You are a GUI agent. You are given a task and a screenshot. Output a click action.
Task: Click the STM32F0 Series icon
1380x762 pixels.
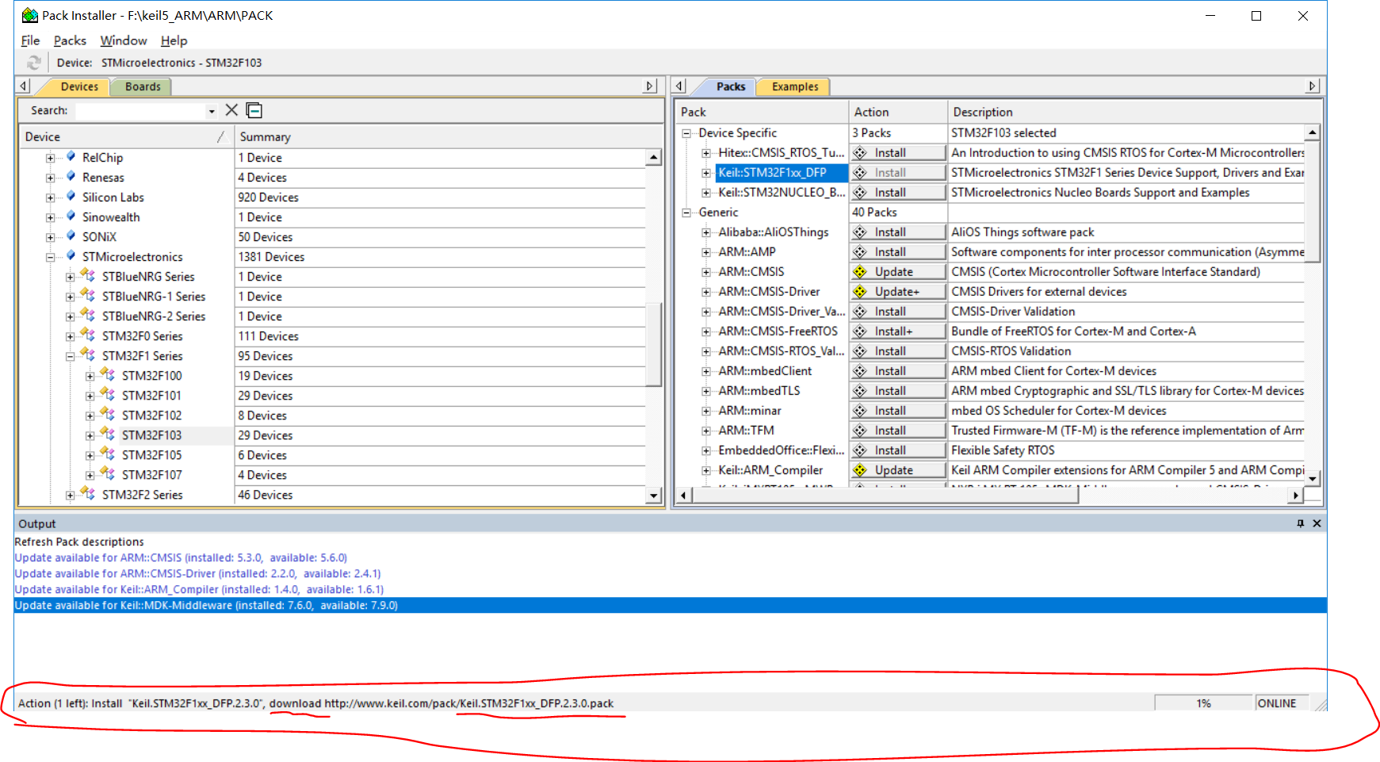coord(88,335)
